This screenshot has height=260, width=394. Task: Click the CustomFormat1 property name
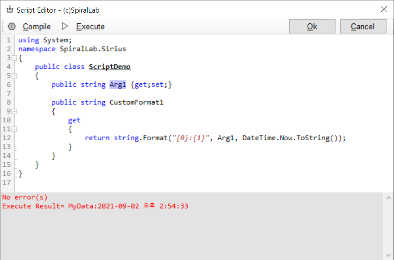tap(136, 102)
